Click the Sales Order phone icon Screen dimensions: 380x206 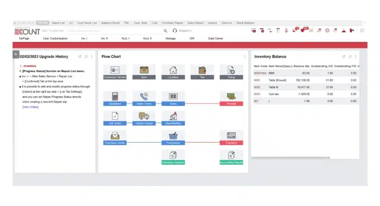(144, 96)
